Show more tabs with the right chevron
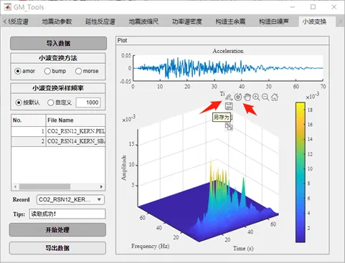 341,21
